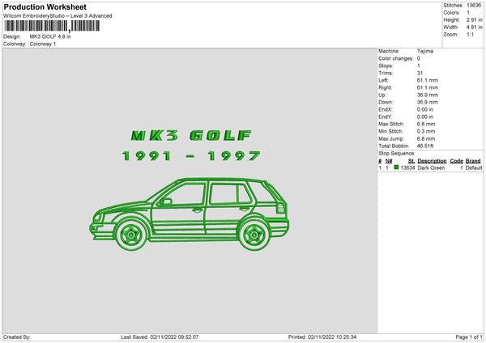Viewport: 486px width, 343px height.
Task: Select the design name MK3 GOLF 4,8 in
Action: point(50,36)
